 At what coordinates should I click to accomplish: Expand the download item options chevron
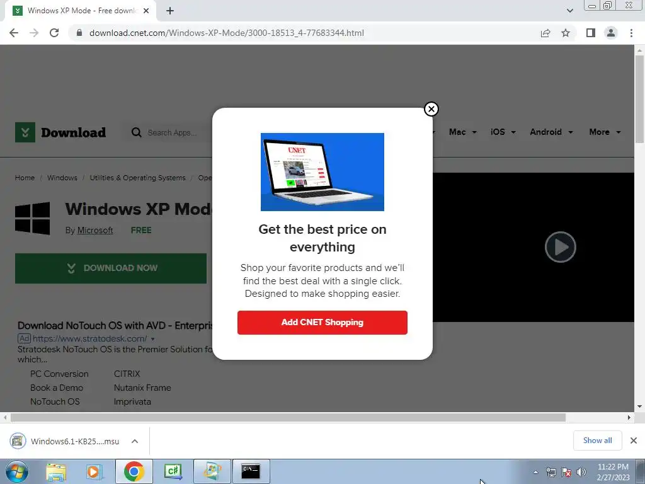click(135, 441)
